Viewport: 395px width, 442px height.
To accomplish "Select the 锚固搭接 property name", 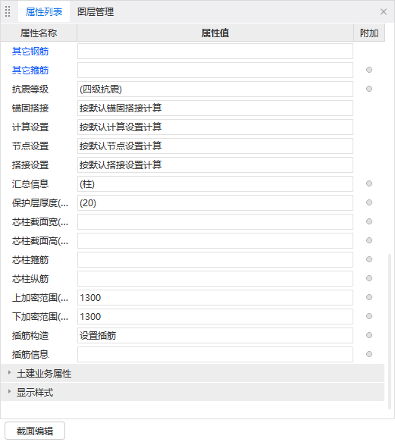I will click(x=30, y=108).
